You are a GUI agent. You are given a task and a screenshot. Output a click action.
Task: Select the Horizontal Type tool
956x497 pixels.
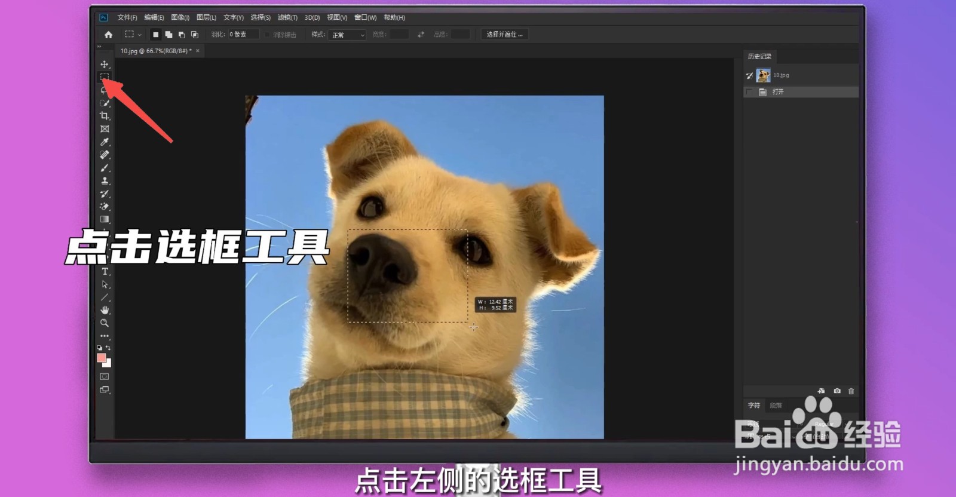point(105,271)
